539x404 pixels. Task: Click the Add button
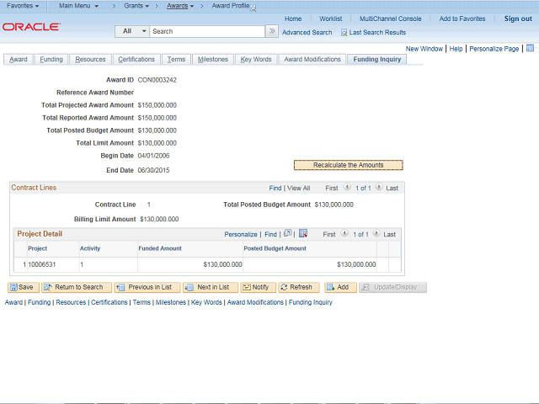coord(340,287)
